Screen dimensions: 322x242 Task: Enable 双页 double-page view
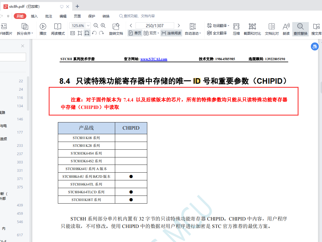[151, 33]
